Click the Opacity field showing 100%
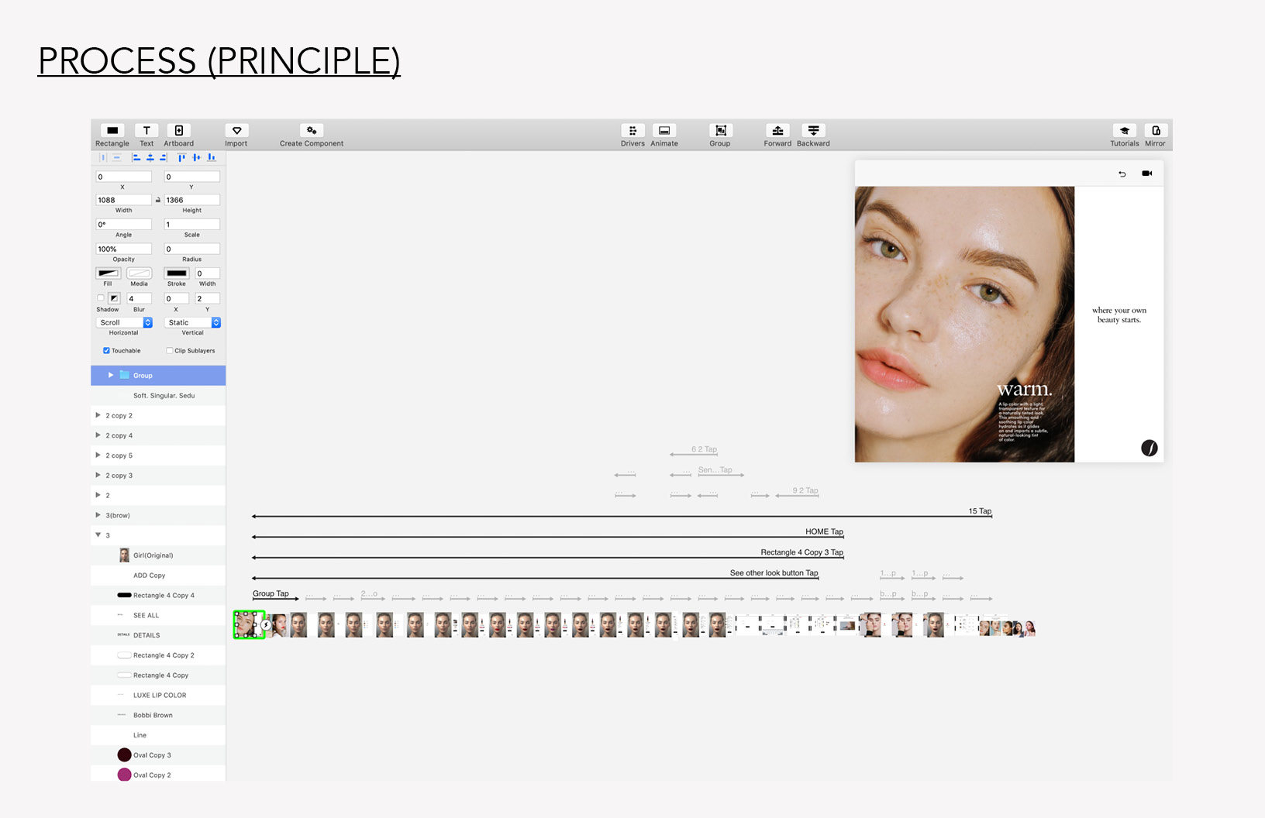 [x=124, y=249]
